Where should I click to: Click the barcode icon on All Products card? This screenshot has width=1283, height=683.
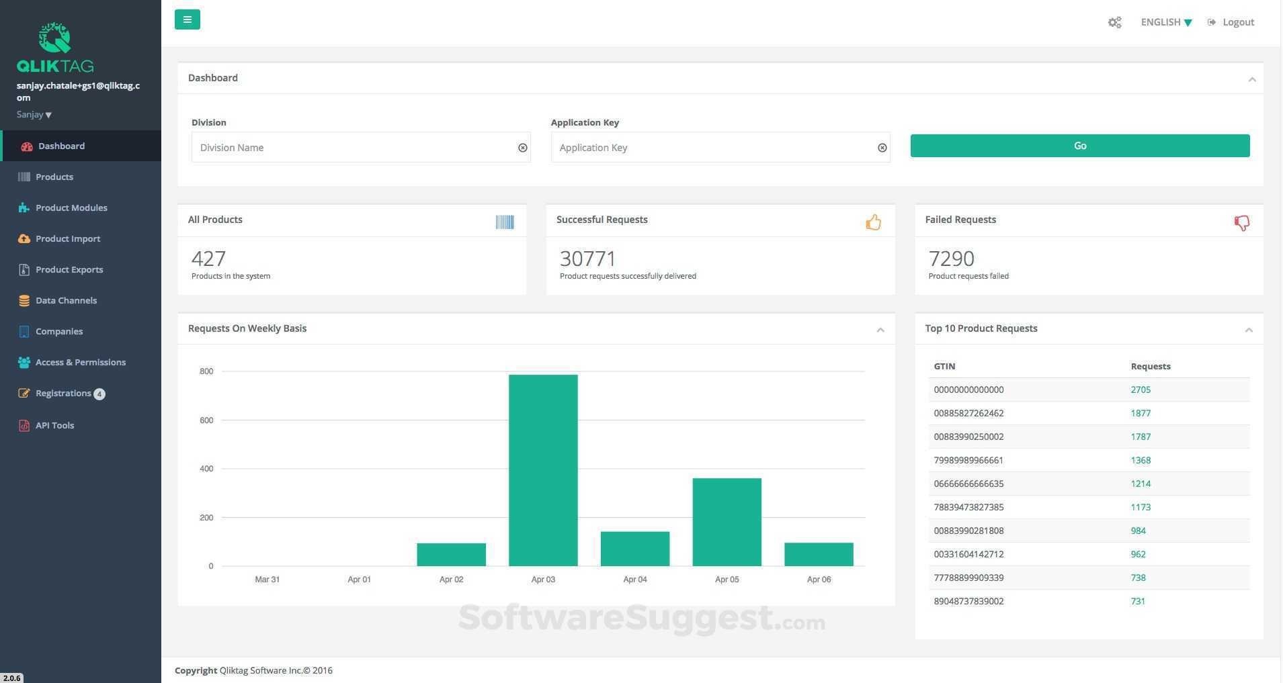point(505,222)
